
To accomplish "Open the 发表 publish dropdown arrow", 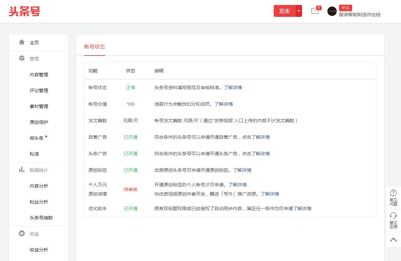I will 299,11.
